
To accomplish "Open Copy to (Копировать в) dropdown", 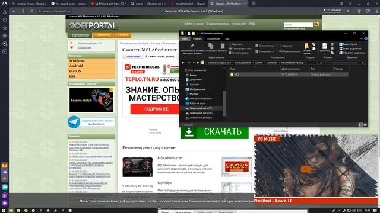I will [x=264, y=51].
